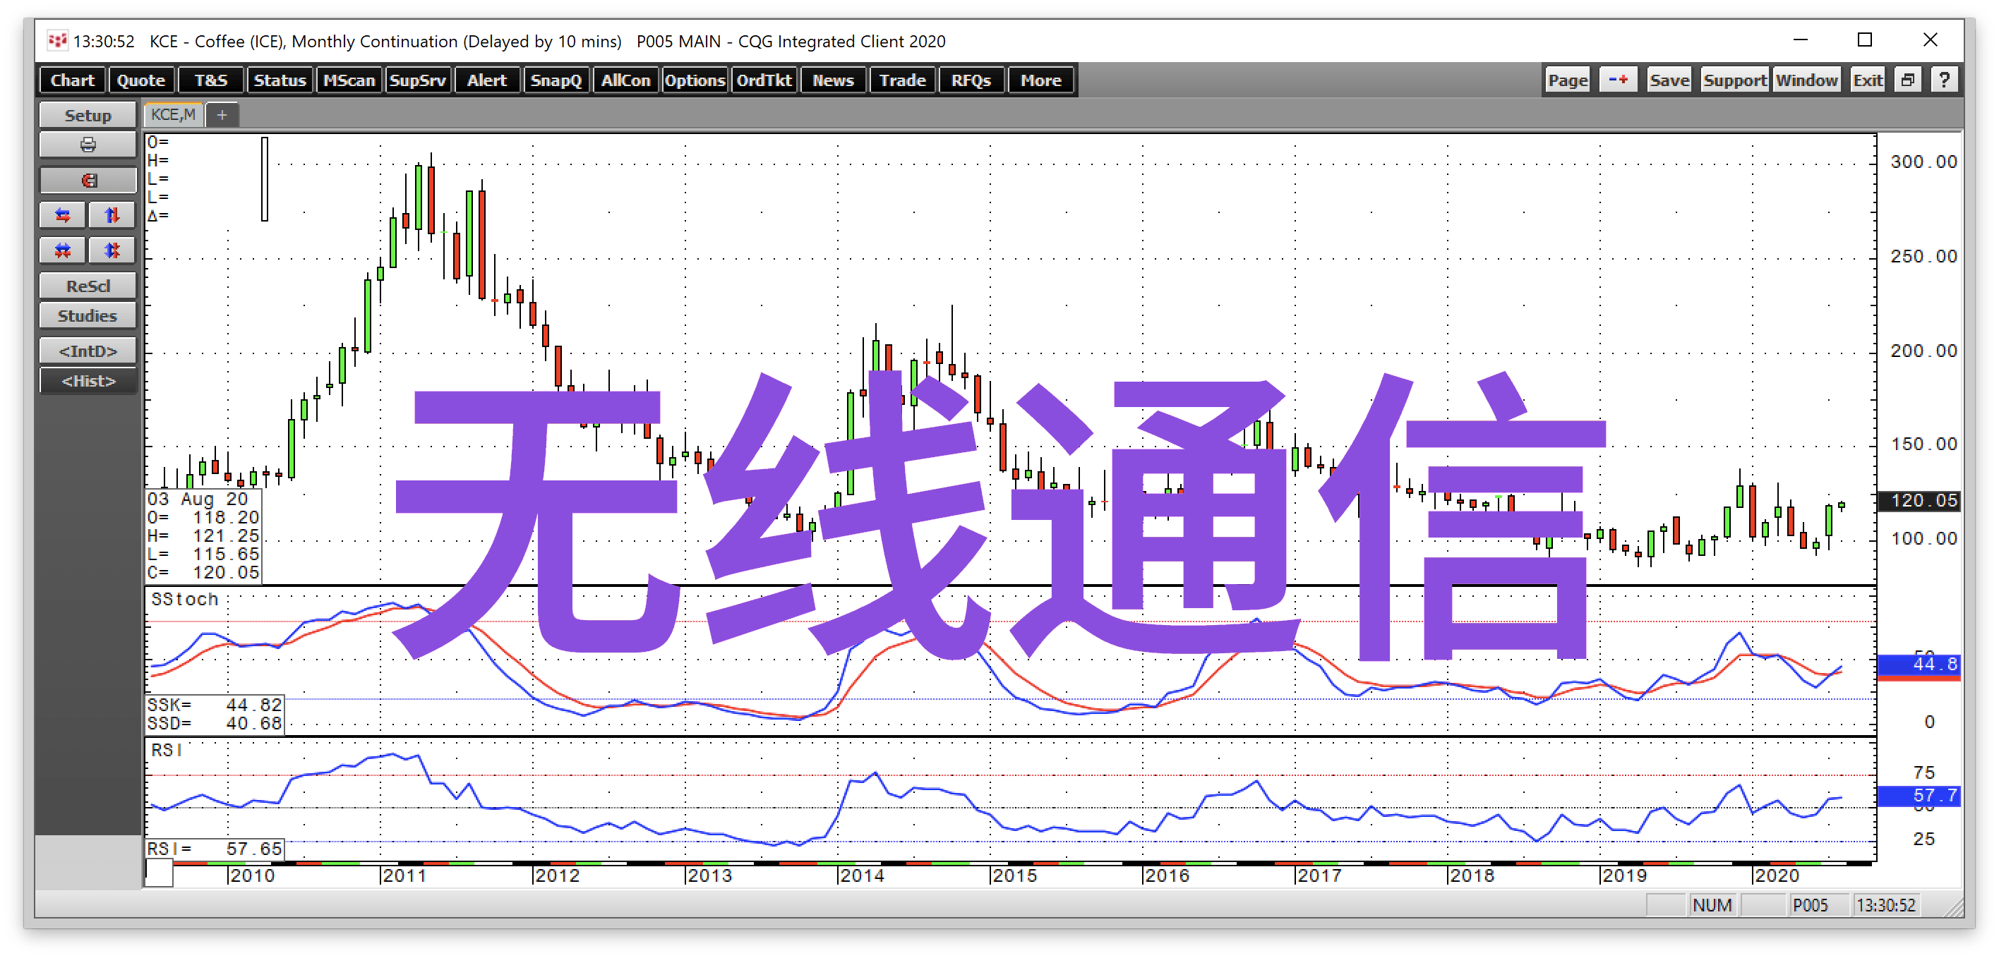Click the 13:30:52 status bar clock

click(x=1885, y=905)
